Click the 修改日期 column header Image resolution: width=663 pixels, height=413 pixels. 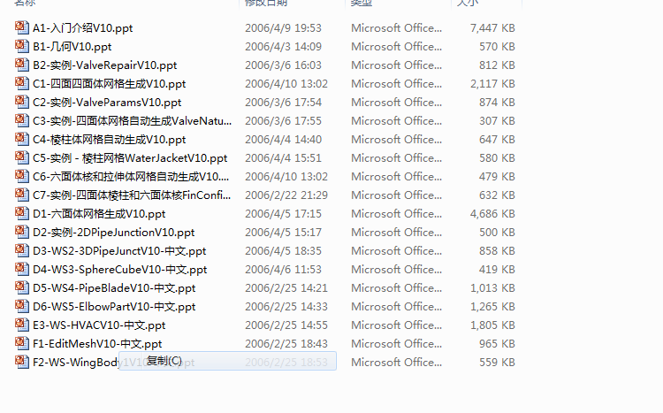[266, 3]
